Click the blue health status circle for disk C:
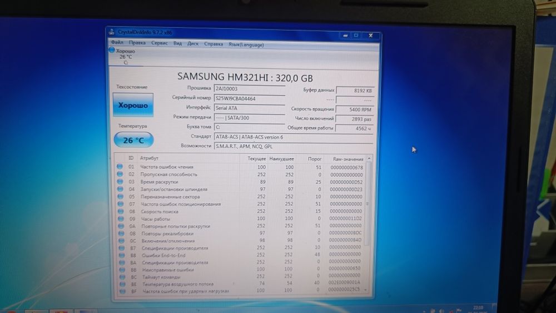 (112, 51)
